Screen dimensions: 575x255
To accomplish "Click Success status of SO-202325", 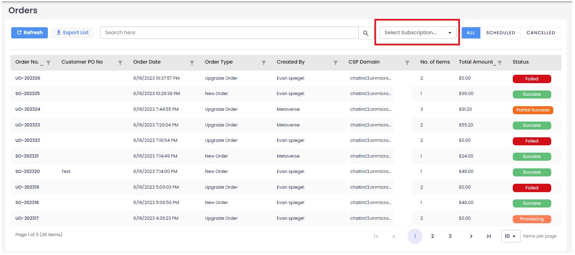I will [x=532, y=94].
